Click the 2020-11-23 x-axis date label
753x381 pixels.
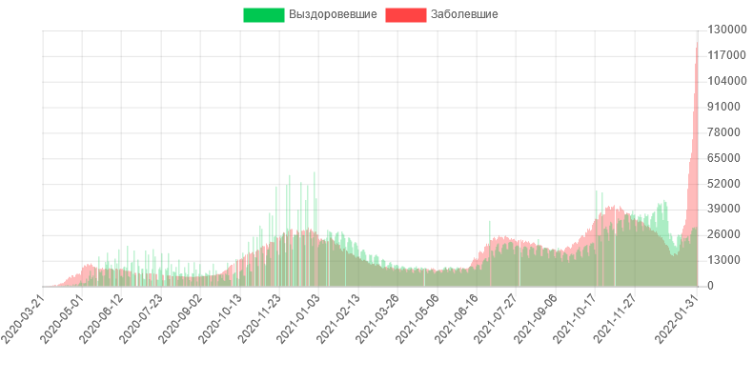(261, 319)
